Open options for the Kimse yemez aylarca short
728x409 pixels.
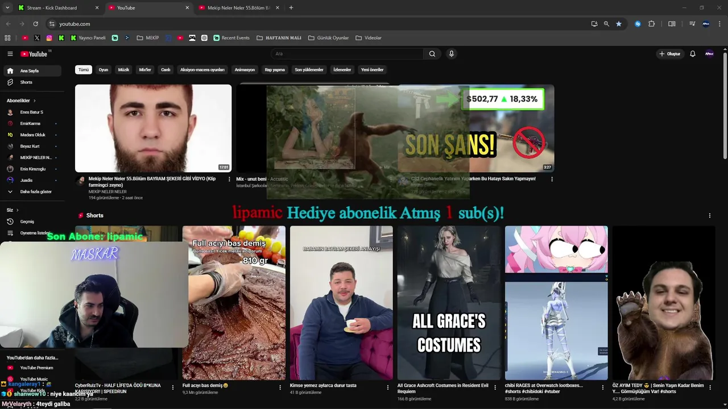(x=387, y=387)
